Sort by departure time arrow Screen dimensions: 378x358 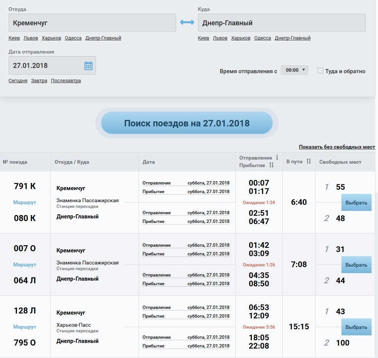click(x=277, y=158)
